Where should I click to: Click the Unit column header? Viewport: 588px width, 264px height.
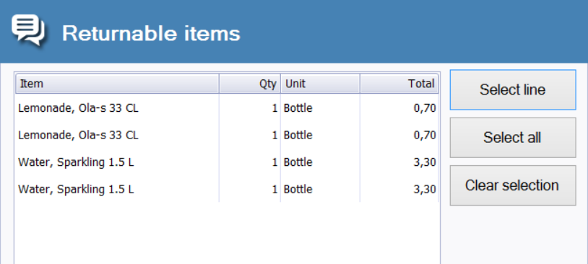point(320,84)
